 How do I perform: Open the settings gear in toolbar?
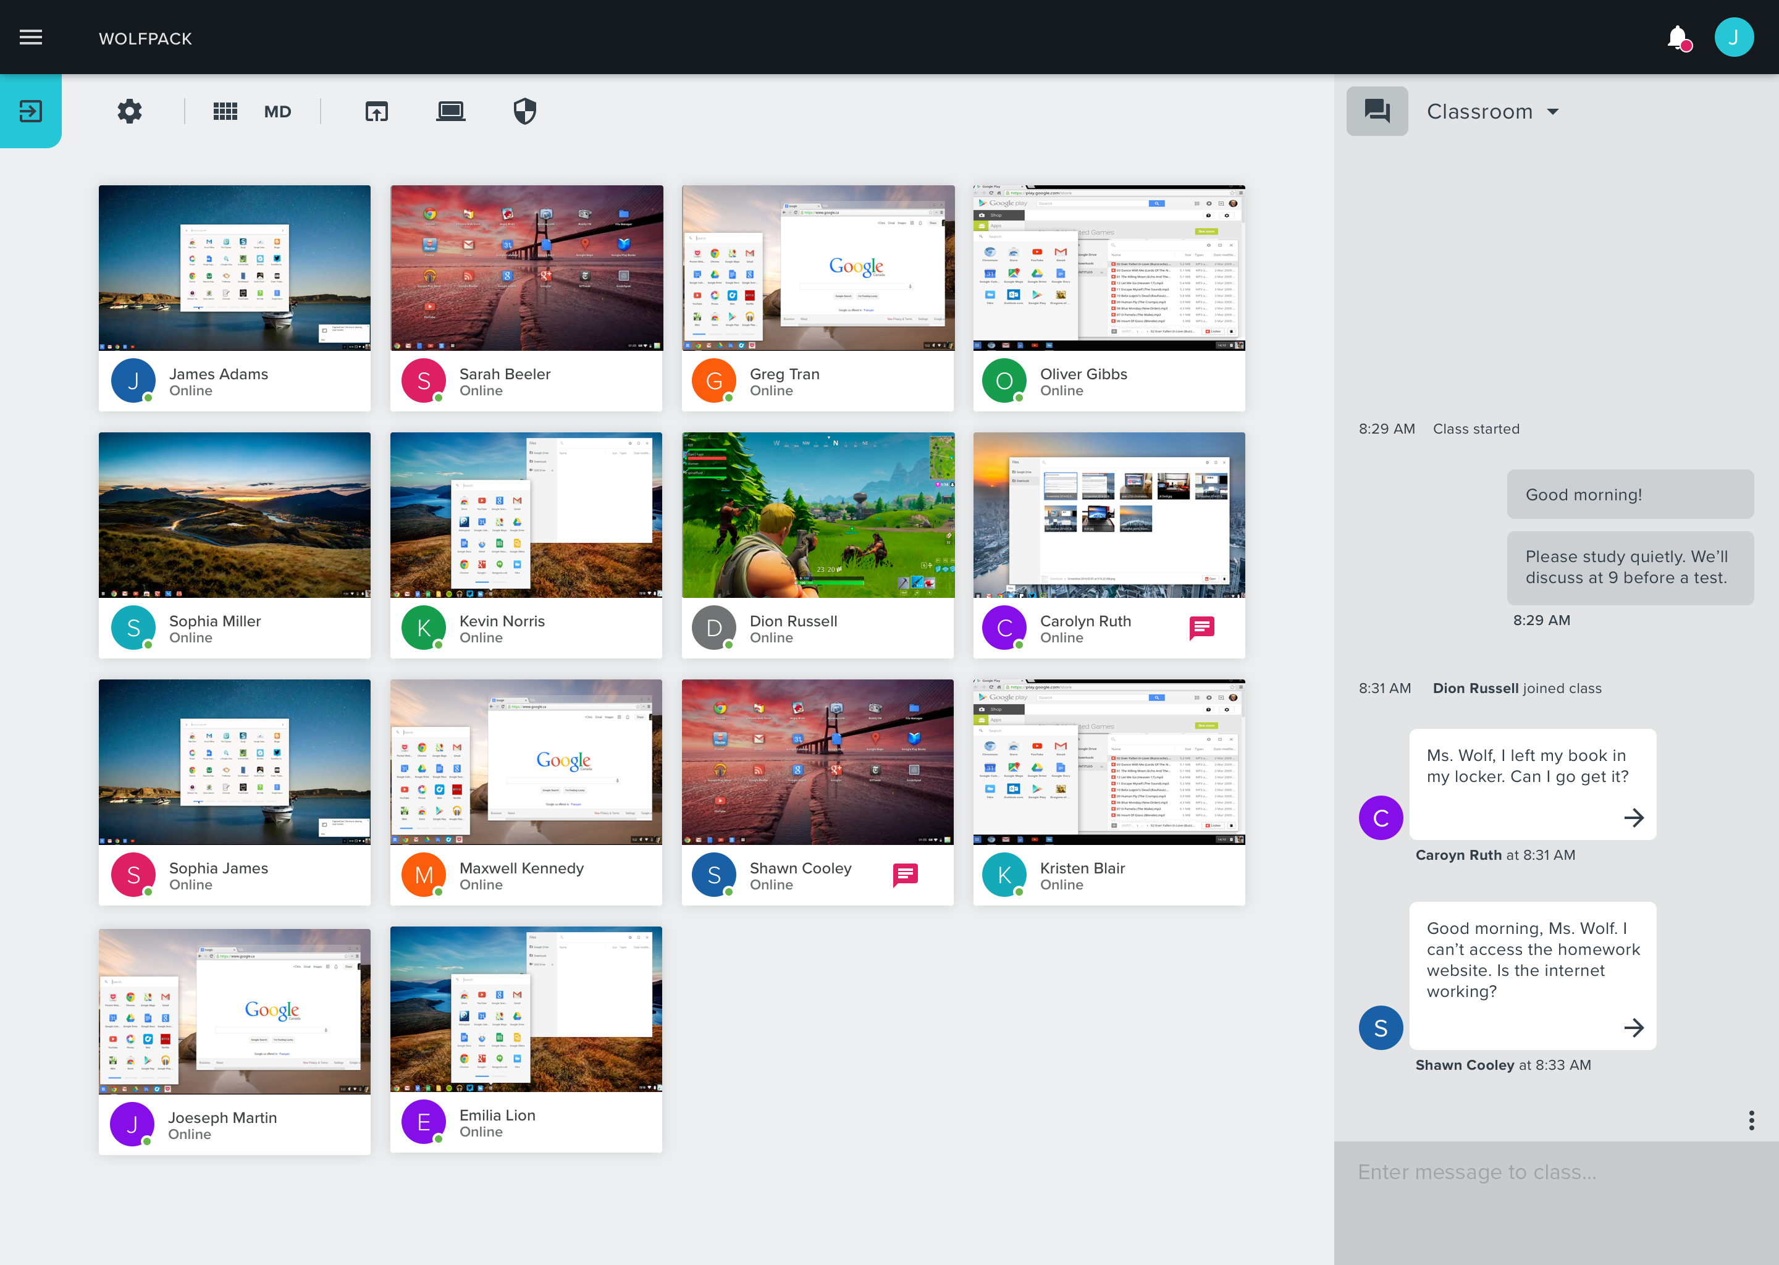click(x=130, y=111)
